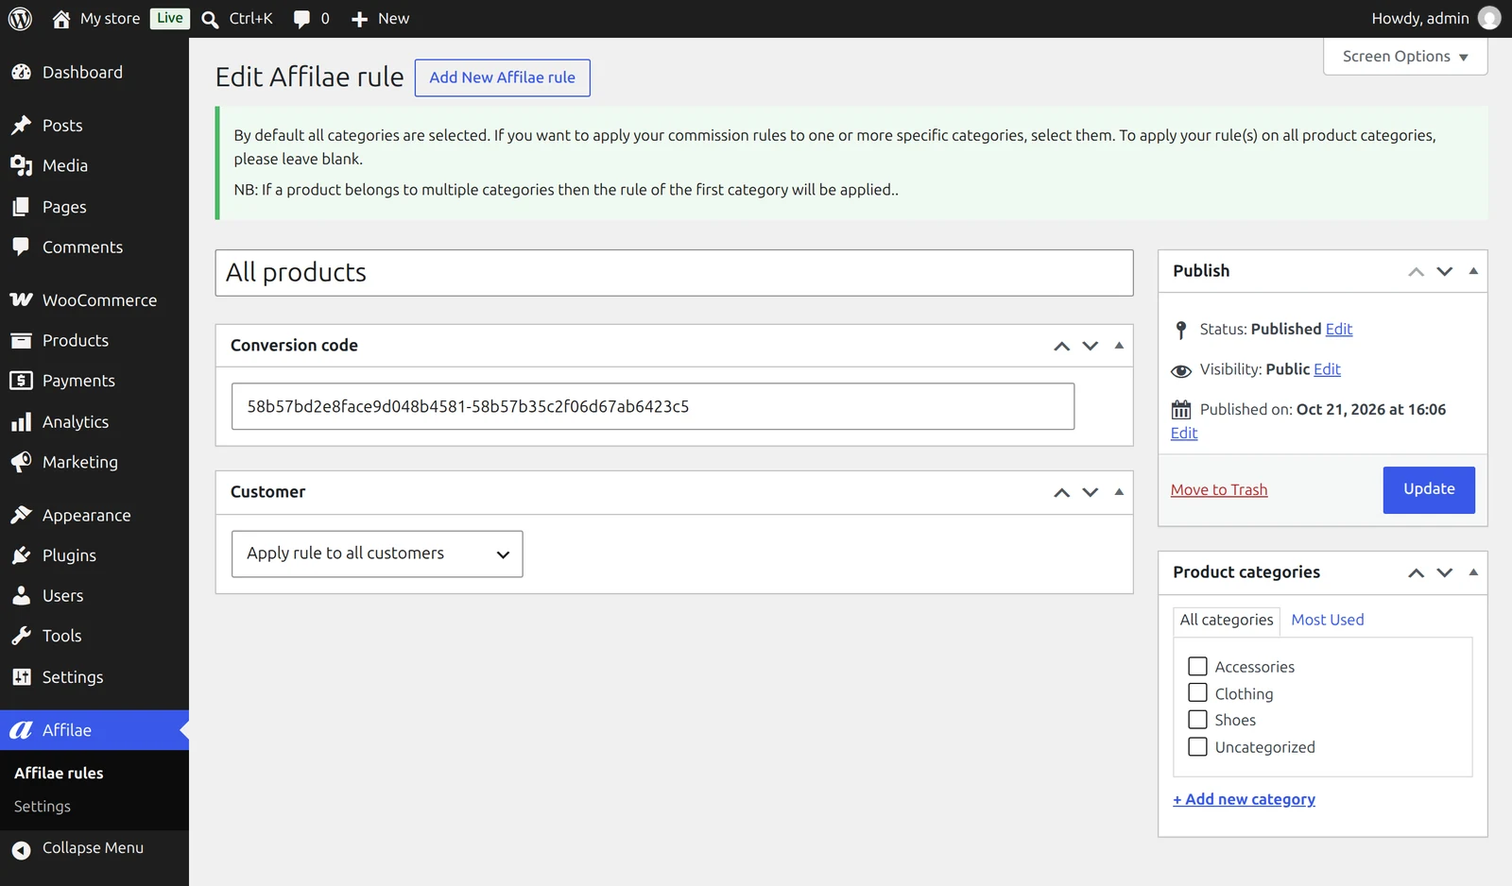This screenshot has width=1512, height=886.
Task: Click the comments bubble icon in admin bar
Action: click(301, 19)
